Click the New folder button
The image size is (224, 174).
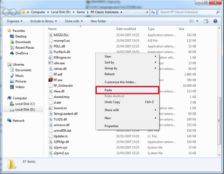point(98,21)
